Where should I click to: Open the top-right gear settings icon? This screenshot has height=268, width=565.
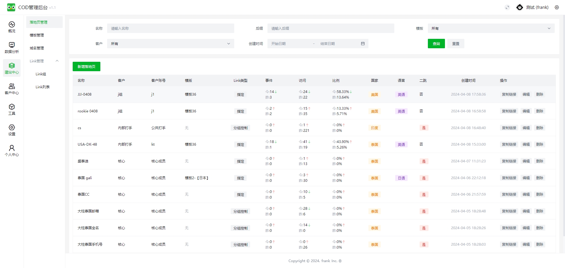[x=557, y=7]
